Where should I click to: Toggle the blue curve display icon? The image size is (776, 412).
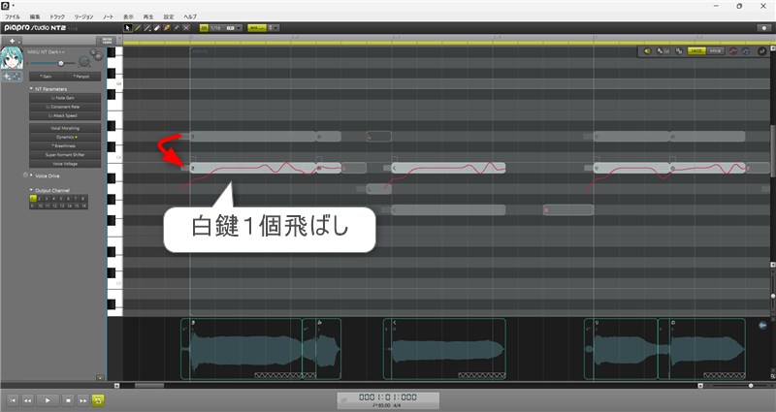coord(745,51)
